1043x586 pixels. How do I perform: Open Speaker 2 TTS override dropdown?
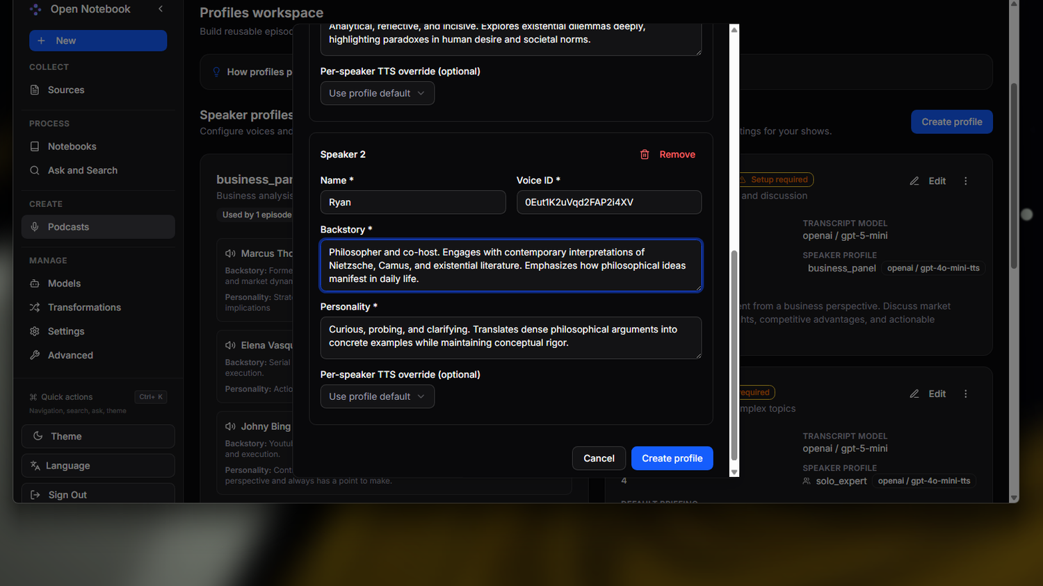(378, 396)
